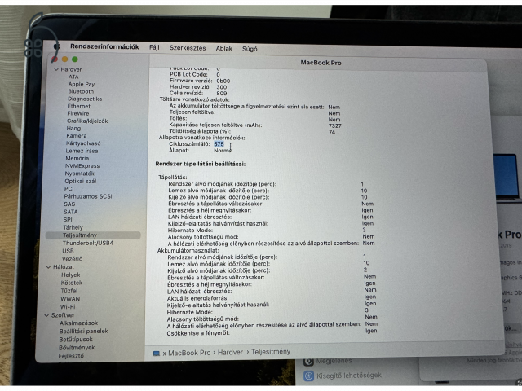Click the Rendszer tápellátási beállításai heading
Image resolution: width=522 pixels, height=391 pixels.
pos(201,164)
